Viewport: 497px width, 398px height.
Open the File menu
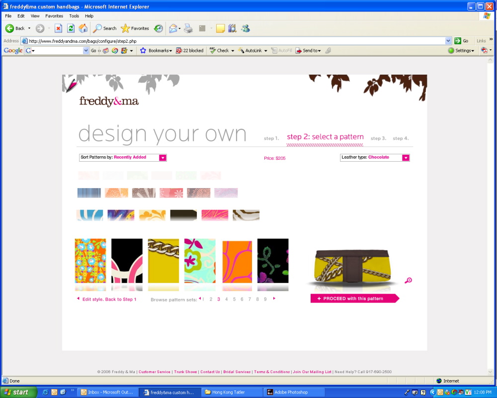click(x=8, y=16)
